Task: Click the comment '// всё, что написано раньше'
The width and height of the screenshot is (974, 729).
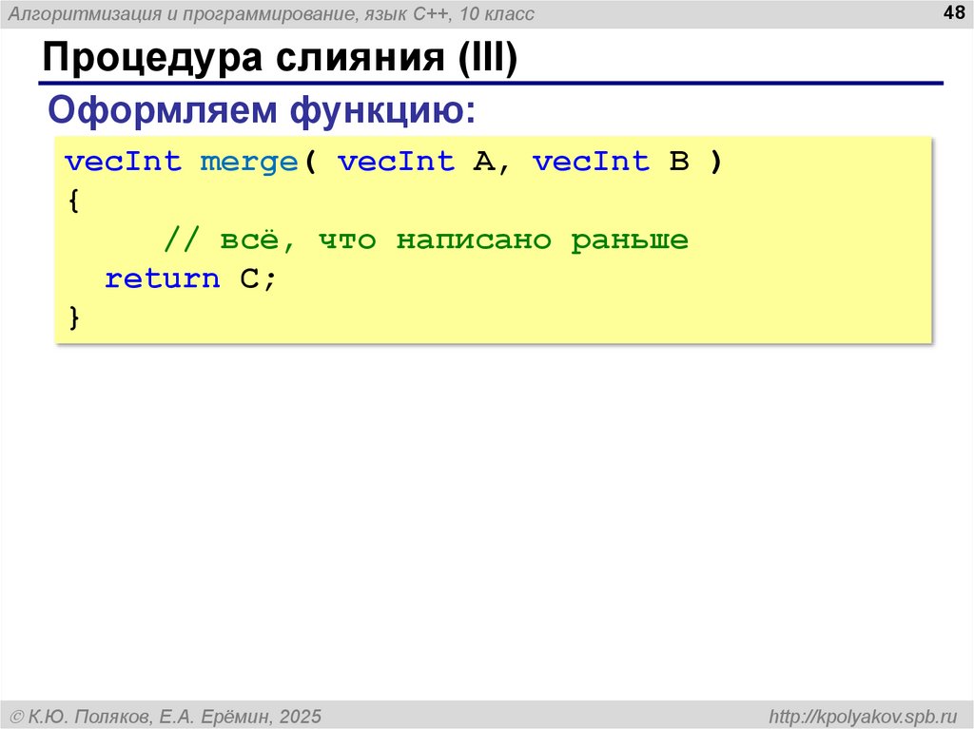Action: point(426,240)
